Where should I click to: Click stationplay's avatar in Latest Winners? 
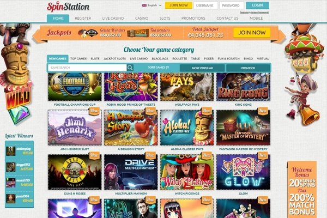click(11, 151)
